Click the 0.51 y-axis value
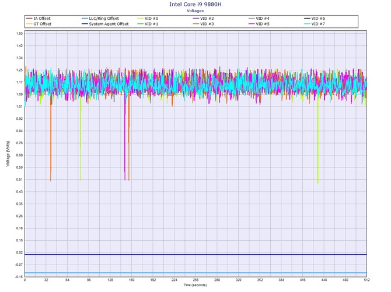 point(19,179)
